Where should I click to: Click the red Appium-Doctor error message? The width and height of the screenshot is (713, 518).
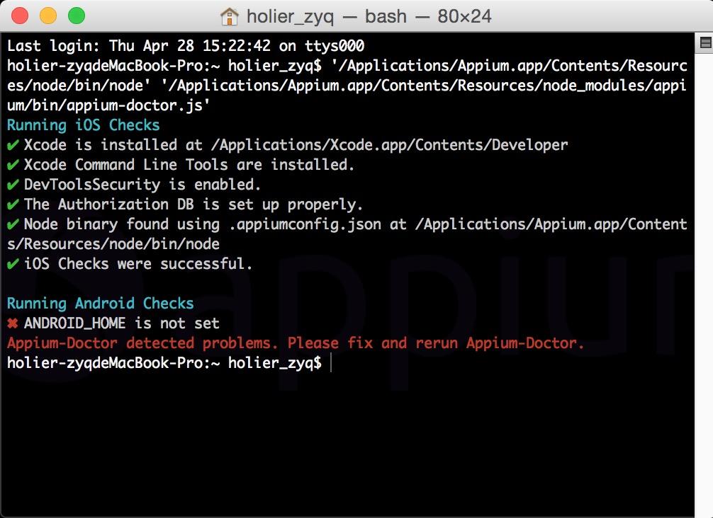pyautogui.click(x=294, y=343)
